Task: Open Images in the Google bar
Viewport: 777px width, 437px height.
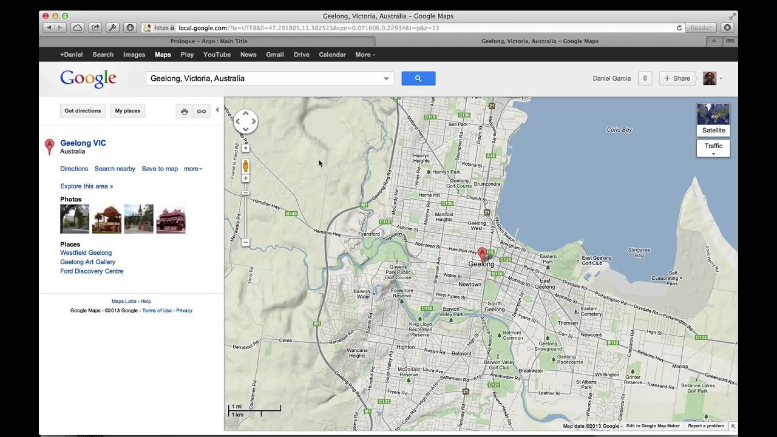Action: pos(134,55)
